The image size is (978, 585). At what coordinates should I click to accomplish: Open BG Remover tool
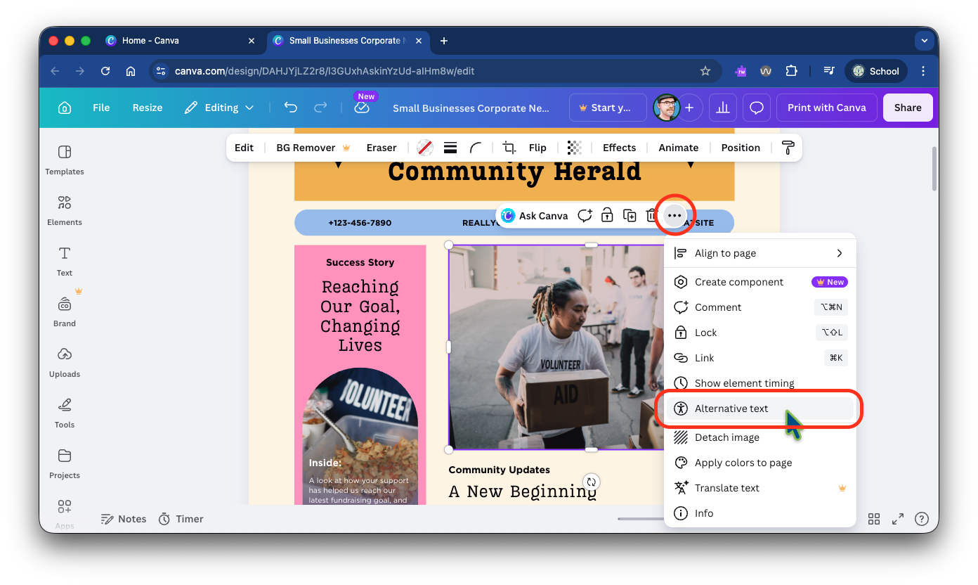(x=313, y=148)
